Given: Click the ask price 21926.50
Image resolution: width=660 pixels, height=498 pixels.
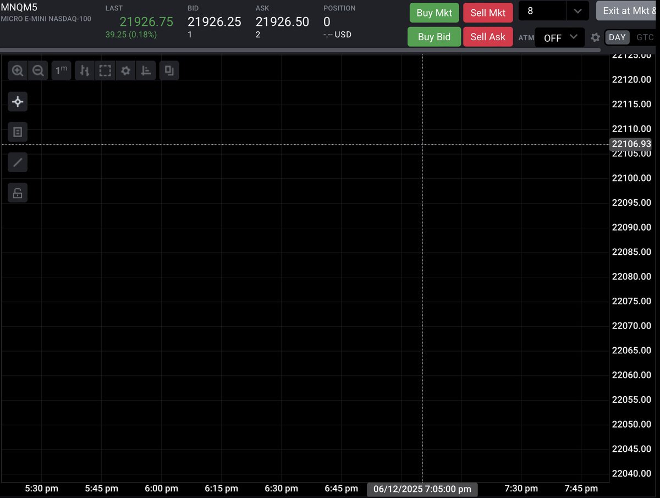Looking at the screenshot, I should (x=282, y=21).
